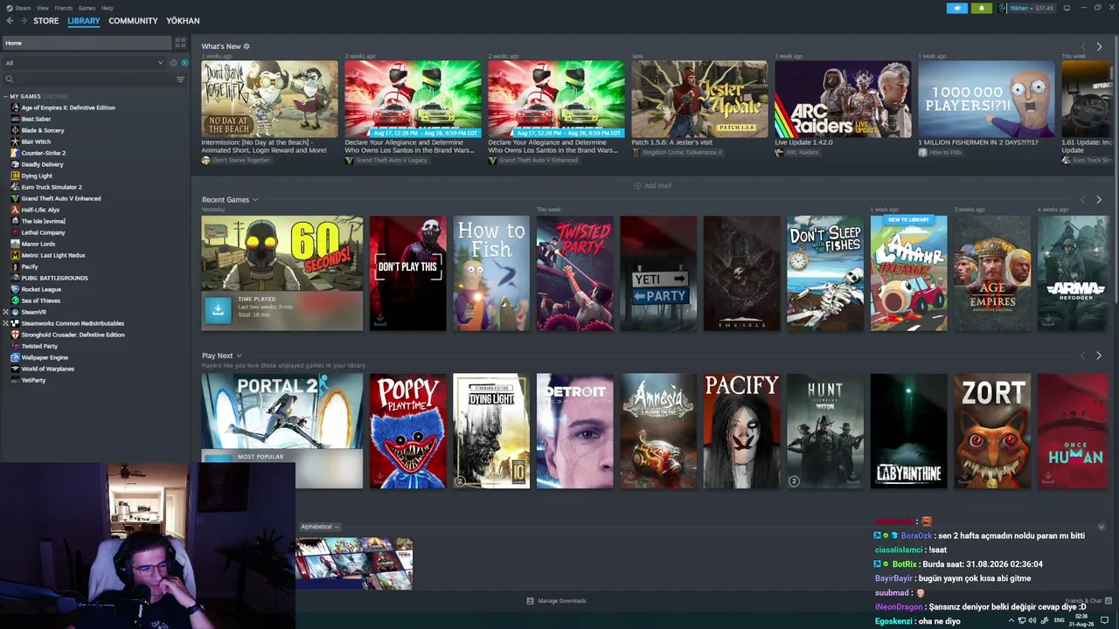This screenshot has width=1119, height=629.
Task: Toggle the ready-to-play filter icon
Action: [x=184, y=63]
